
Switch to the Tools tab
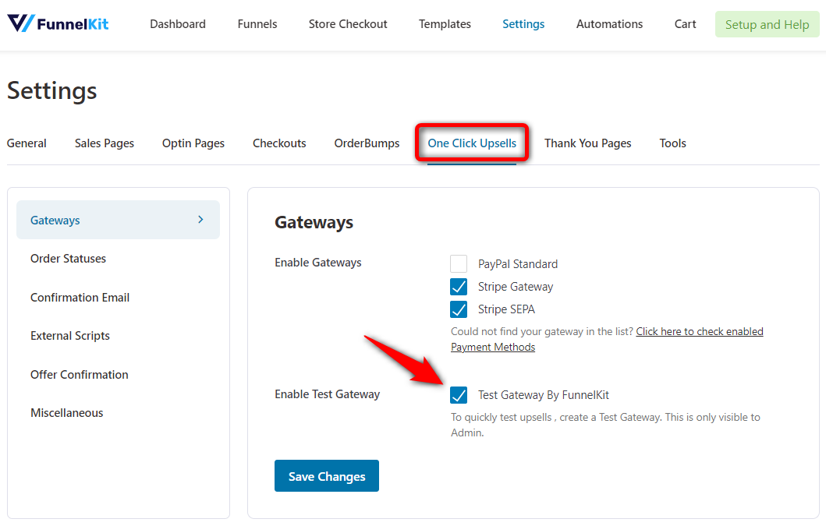(672, 143)
